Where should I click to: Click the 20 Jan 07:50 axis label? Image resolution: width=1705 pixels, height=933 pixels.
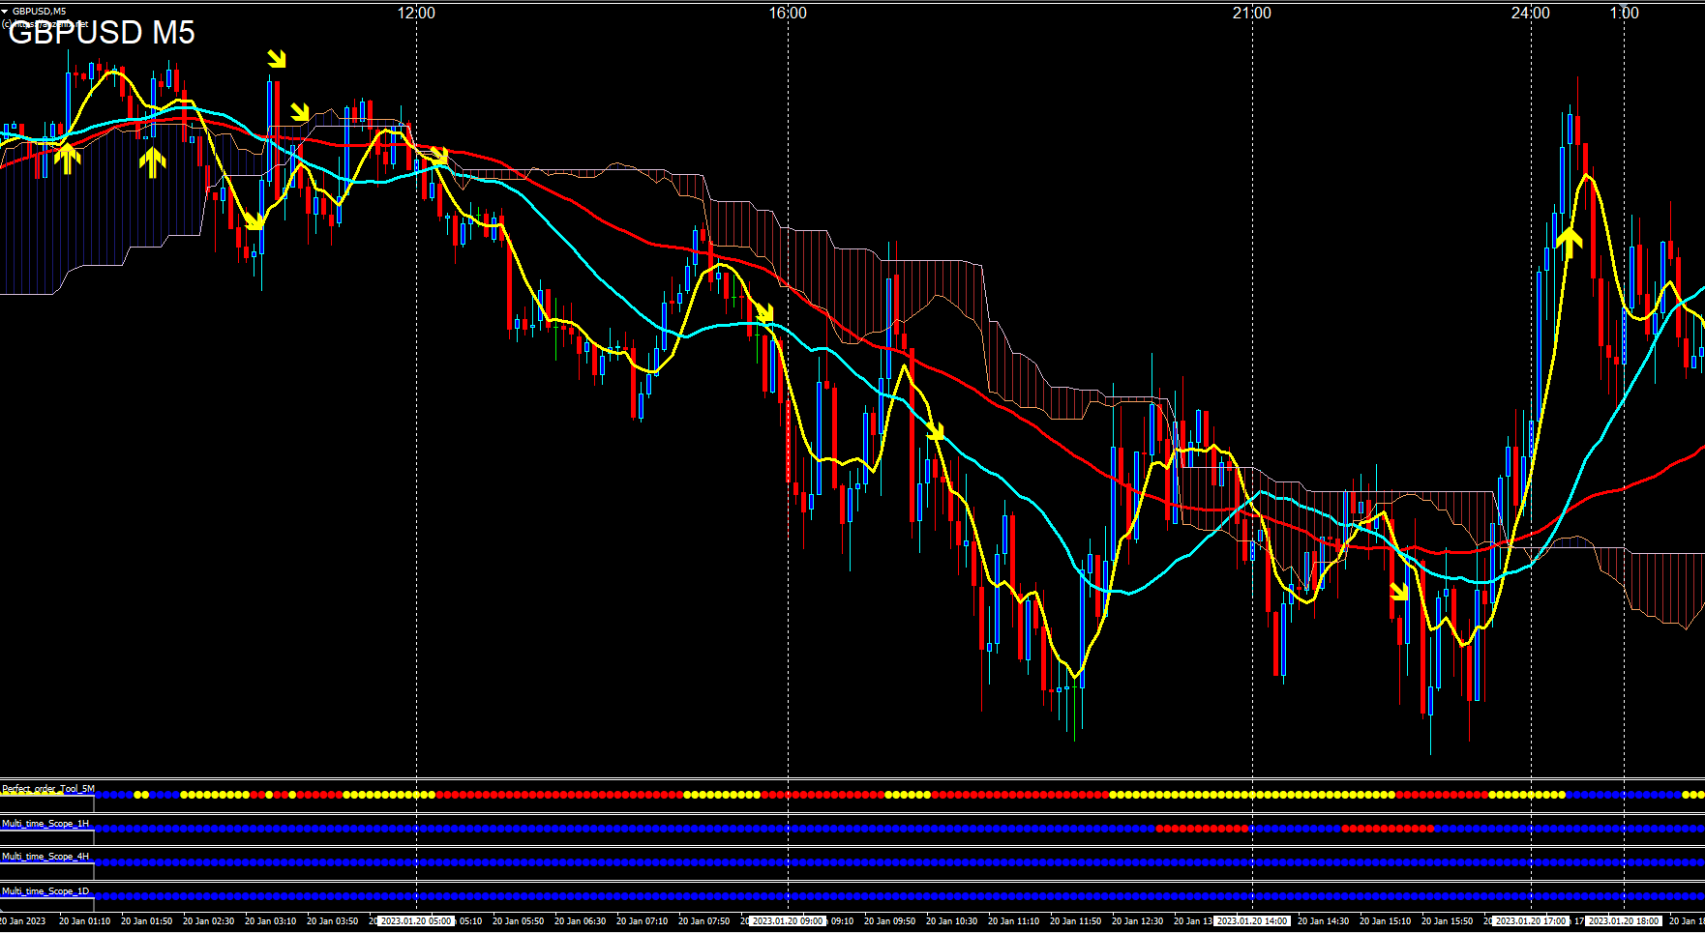click(x=704, y=921)
